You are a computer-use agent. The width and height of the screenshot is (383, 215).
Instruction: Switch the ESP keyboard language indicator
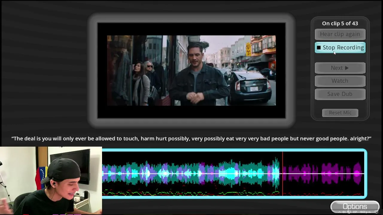coord(355,212)
